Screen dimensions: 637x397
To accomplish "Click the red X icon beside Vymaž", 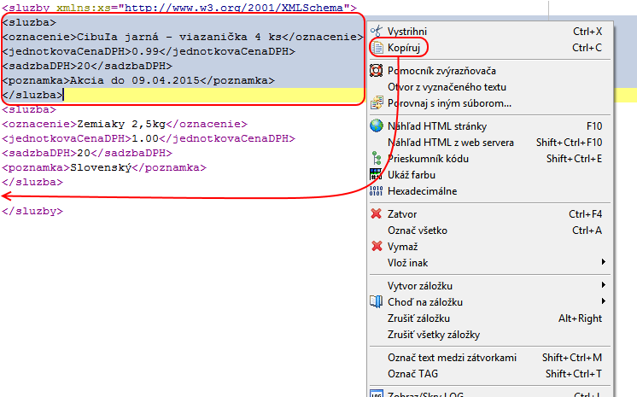I will [x=377, y=247].
